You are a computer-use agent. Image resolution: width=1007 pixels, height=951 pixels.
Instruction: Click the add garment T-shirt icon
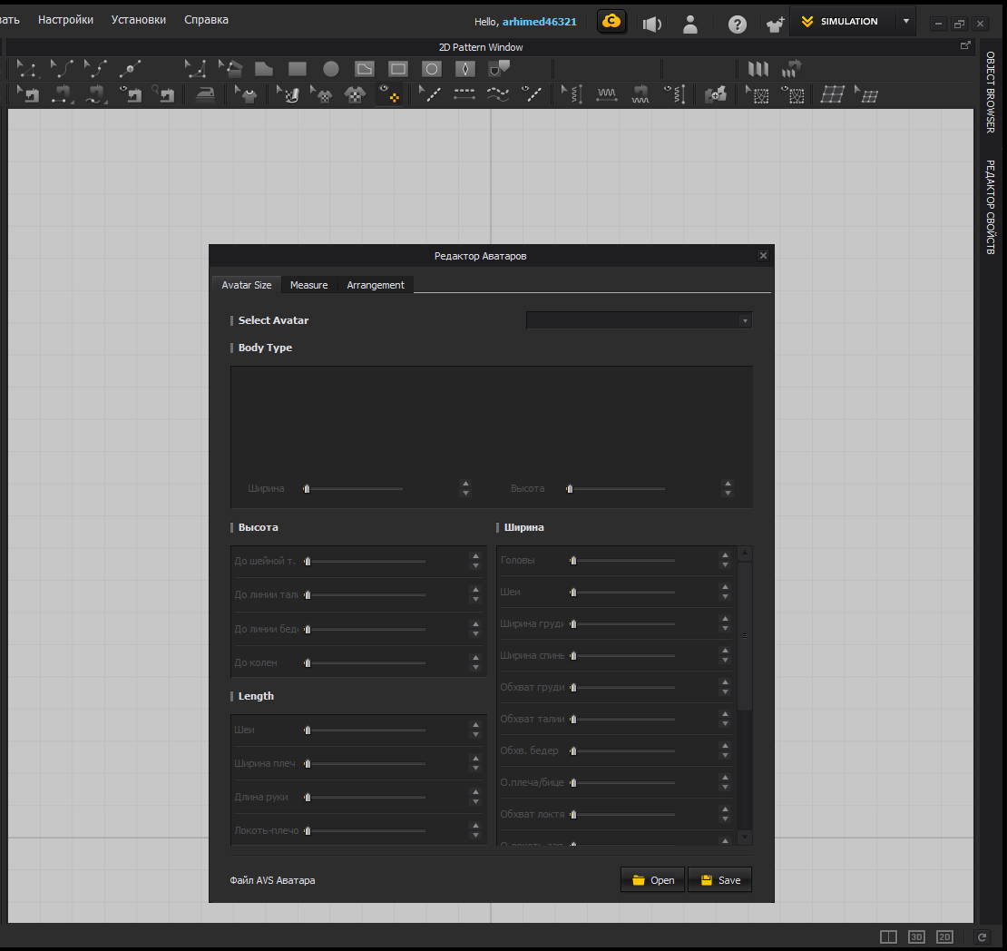coord(774,24)
